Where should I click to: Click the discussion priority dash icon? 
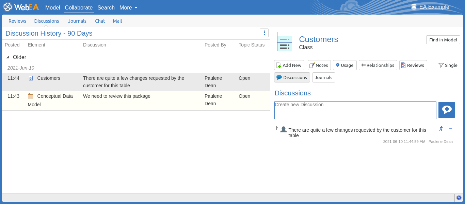point(451,129)
